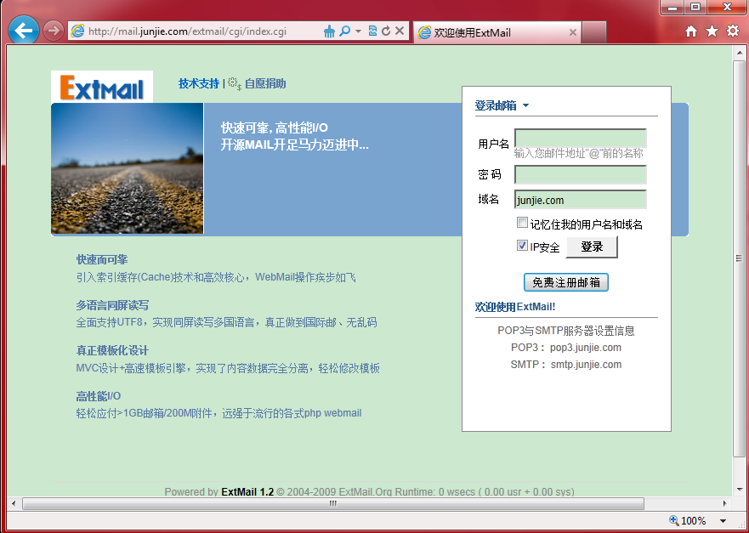This screenshot has height=533, width=749.
Task: Expand the 登录邮箱 dropdown arrow
Action: 526,105
